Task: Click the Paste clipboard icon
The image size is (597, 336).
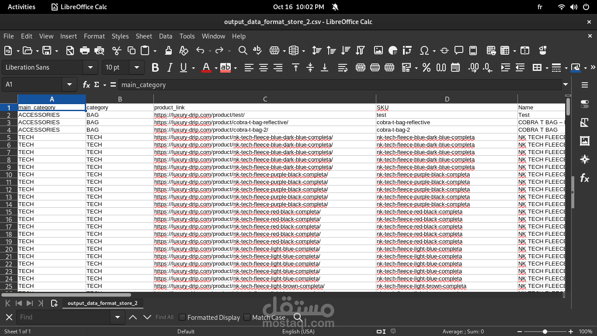Action: click(x=145, y=51)
